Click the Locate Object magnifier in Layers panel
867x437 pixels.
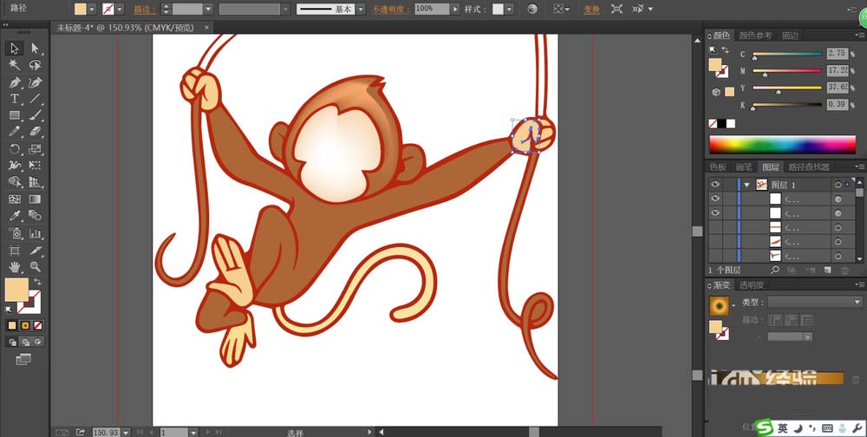pos(774,270)
